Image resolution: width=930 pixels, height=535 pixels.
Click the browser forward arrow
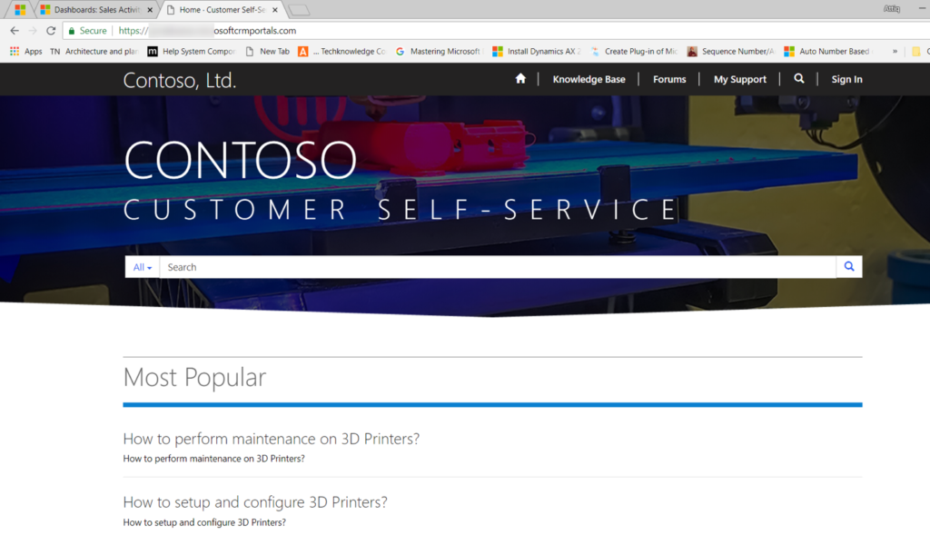32,29
